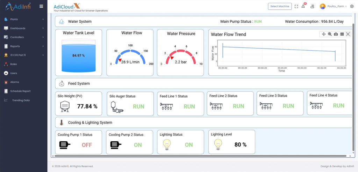Click the Feed Line 1 Status RUN value
358x172 pixels.
click(189, 106)
